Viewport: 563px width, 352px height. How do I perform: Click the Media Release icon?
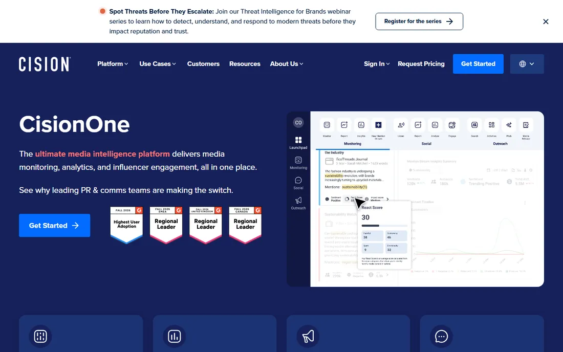click(526, 125)
